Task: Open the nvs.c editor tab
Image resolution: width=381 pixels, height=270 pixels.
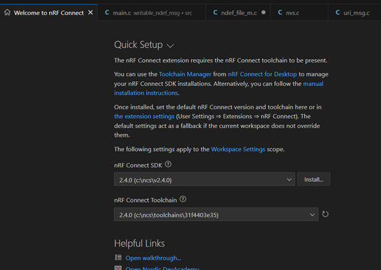Action: click(299, 12)
